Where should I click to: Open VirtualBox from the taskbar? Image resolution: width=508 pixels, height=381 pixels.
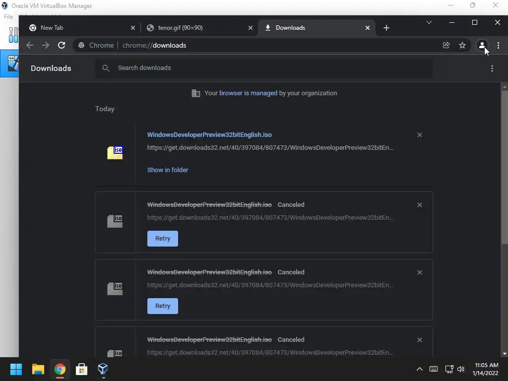coord(103,369)
